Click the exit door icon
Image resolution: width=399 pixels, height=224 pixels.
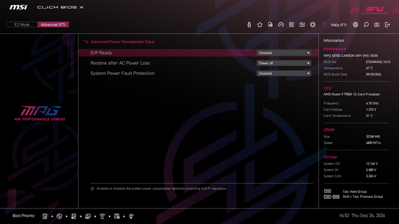pos(387,24)
